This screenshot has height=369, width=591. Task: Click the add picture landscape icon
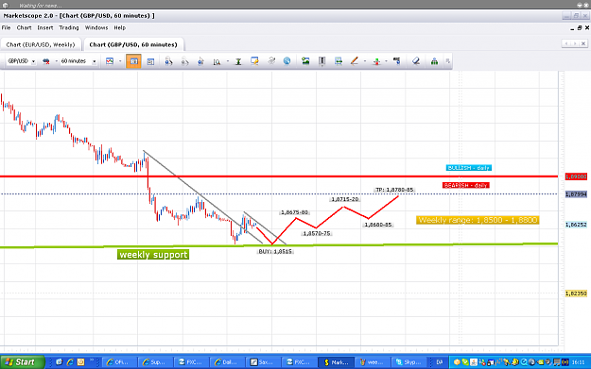click(305, 61)
